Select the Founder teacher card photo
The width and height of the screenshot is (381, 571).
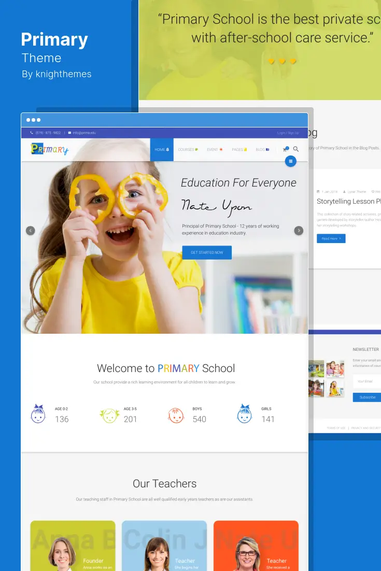tap(62, 554)
